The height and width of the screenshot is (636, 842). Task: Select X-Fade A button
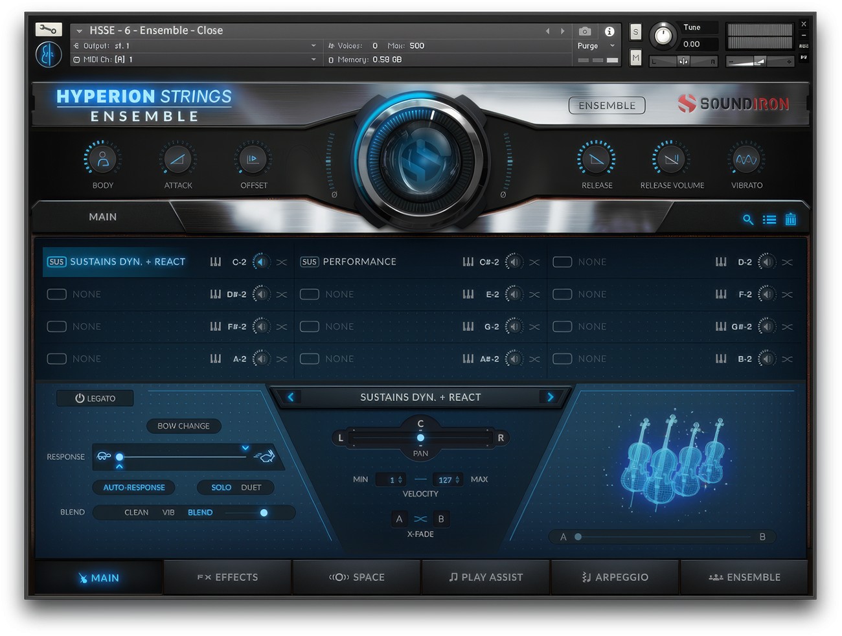(399, 519)
